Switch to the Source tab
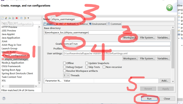183x104 pixels. click(82, 24)
